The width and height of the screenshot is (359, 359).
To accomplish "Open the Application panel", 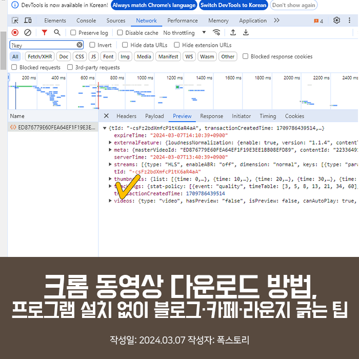I will (253, 21).
